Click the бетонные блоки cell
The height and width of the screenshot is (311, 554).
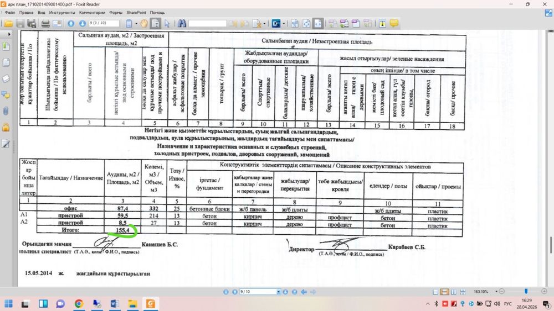point(209,209)
